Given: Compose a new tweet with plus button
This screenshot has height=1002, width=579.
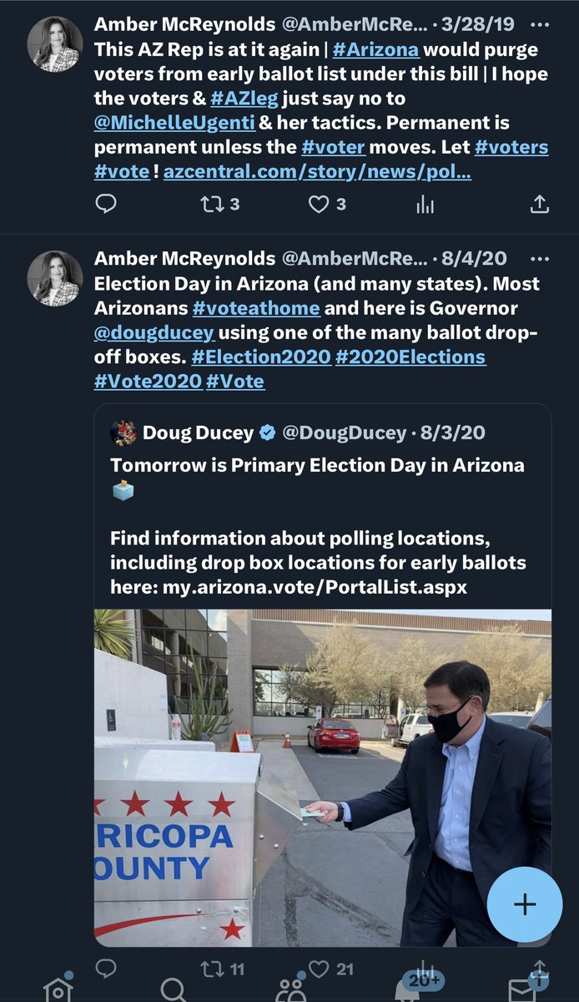Looking at the screenshot, I should (x=526, y=904).
